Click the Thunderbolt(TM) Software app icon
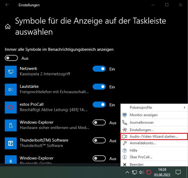The height and width of the screenshot is (178, 188). click(10, 143)
